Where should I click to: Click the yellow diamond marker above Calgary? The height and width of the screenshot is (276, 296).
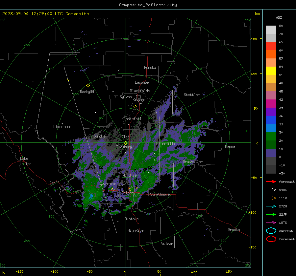coord(130,189)
